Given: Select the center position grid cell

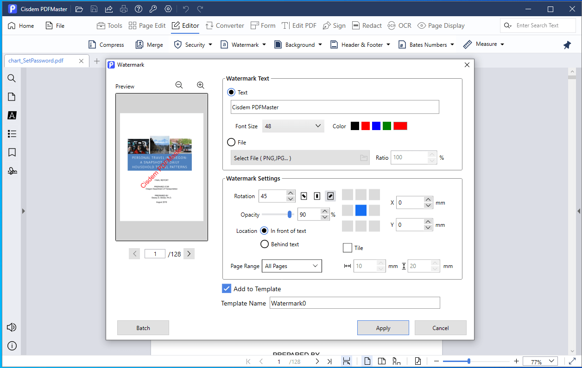Looking at the screenshot, I should (x=361, y=211).
